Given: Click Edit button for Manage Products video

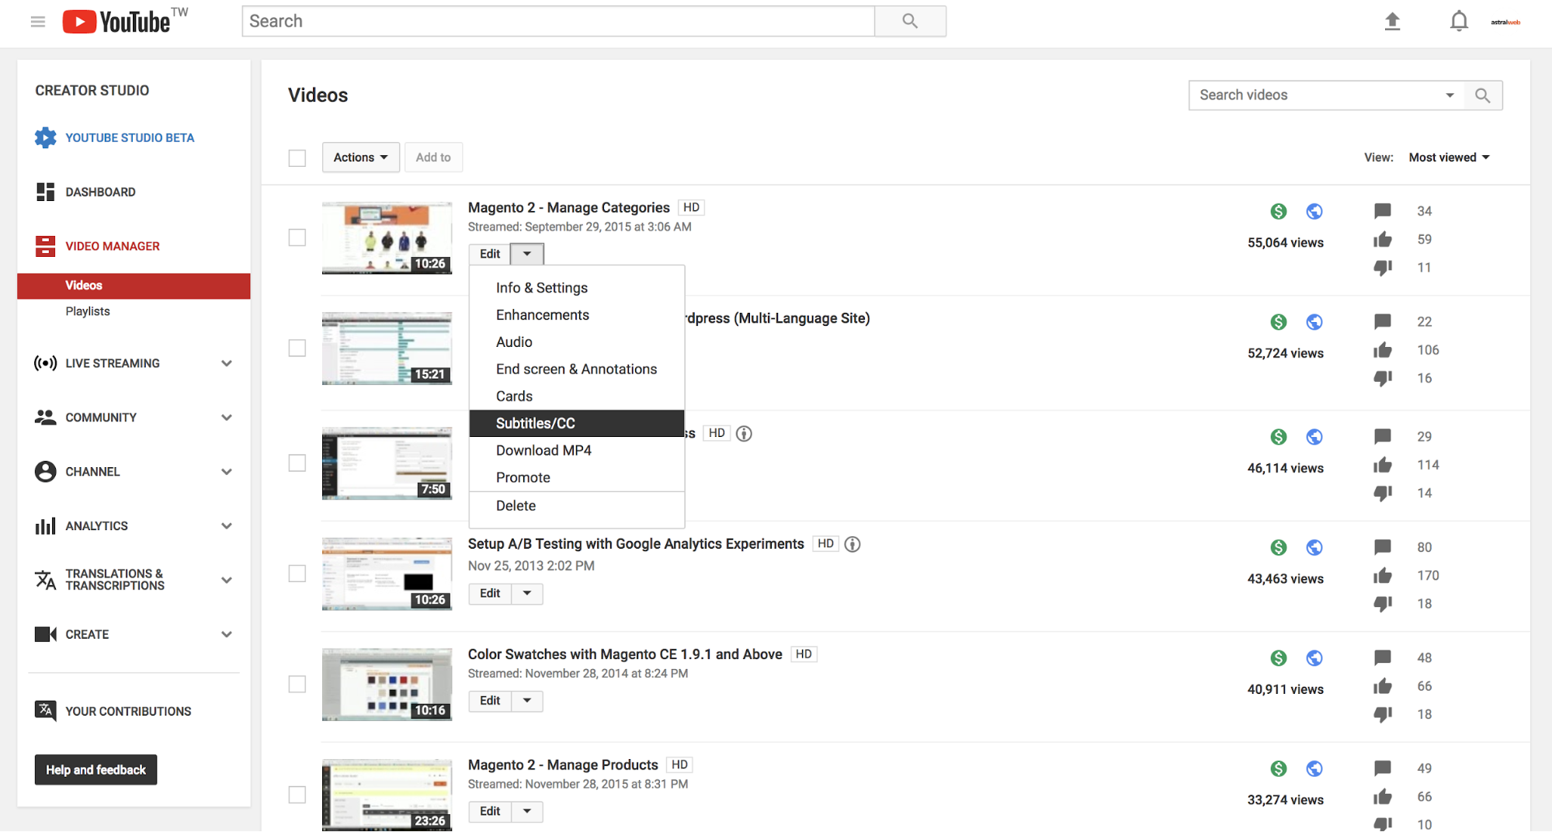Looking at the screenshot, I should coord(490,811).
